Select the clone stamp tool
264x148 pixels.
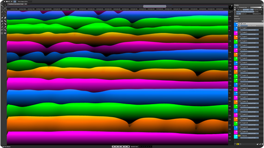[x=2, y=21]
